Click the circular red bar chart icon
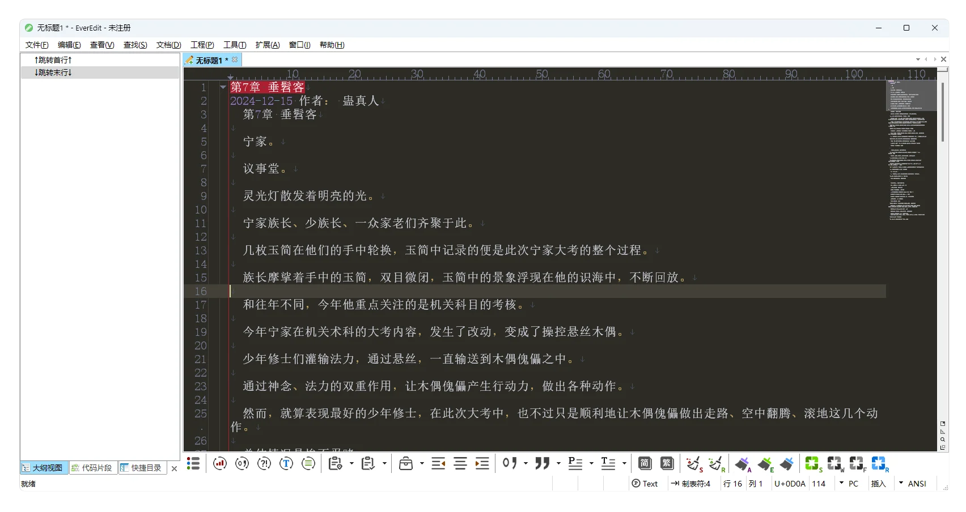Viewport: 966px width, 512px height. pyautogui.click(x=220, y=464)
